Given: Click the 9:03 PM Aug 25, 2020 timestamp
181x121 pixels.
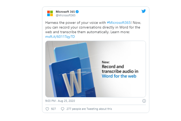Looking at the screenshot, I should tap(60, 101).
